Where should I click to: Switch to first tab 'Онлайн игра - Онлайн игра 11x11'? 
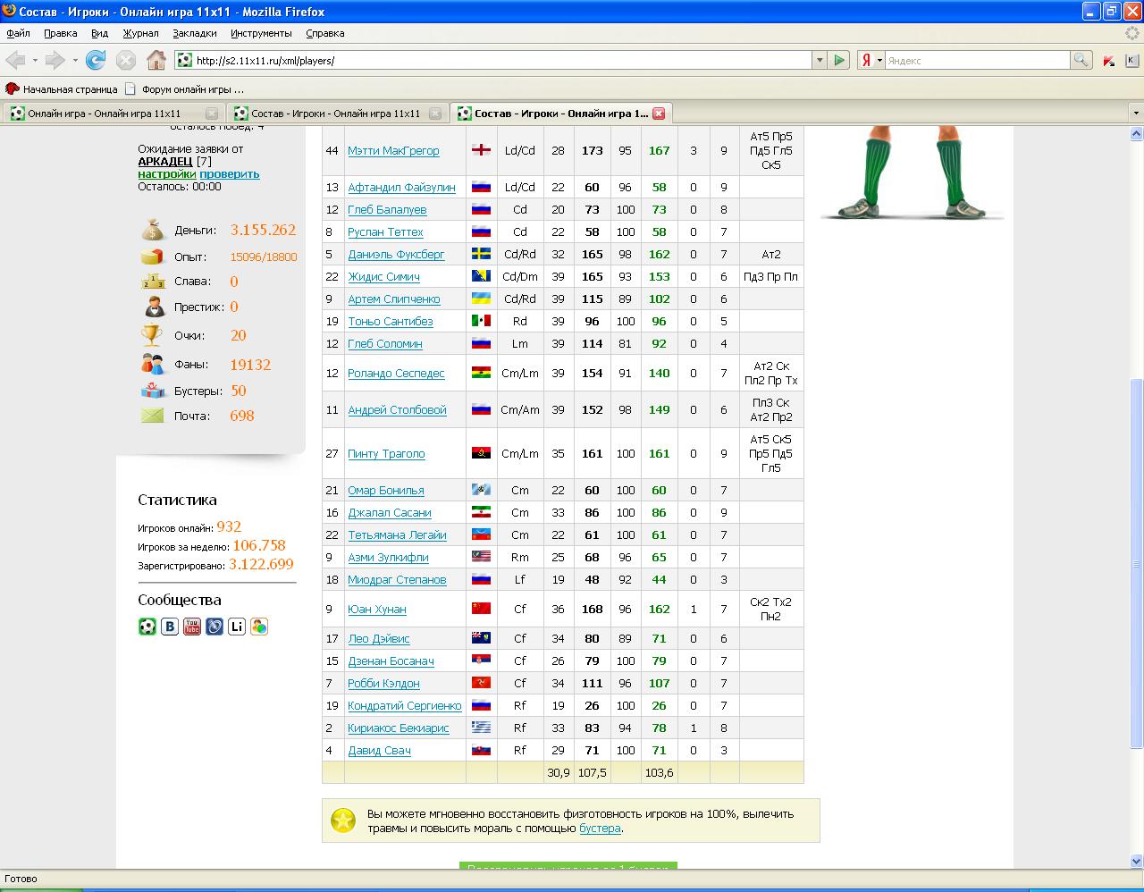pyautogui.click(x=105, y=114)
